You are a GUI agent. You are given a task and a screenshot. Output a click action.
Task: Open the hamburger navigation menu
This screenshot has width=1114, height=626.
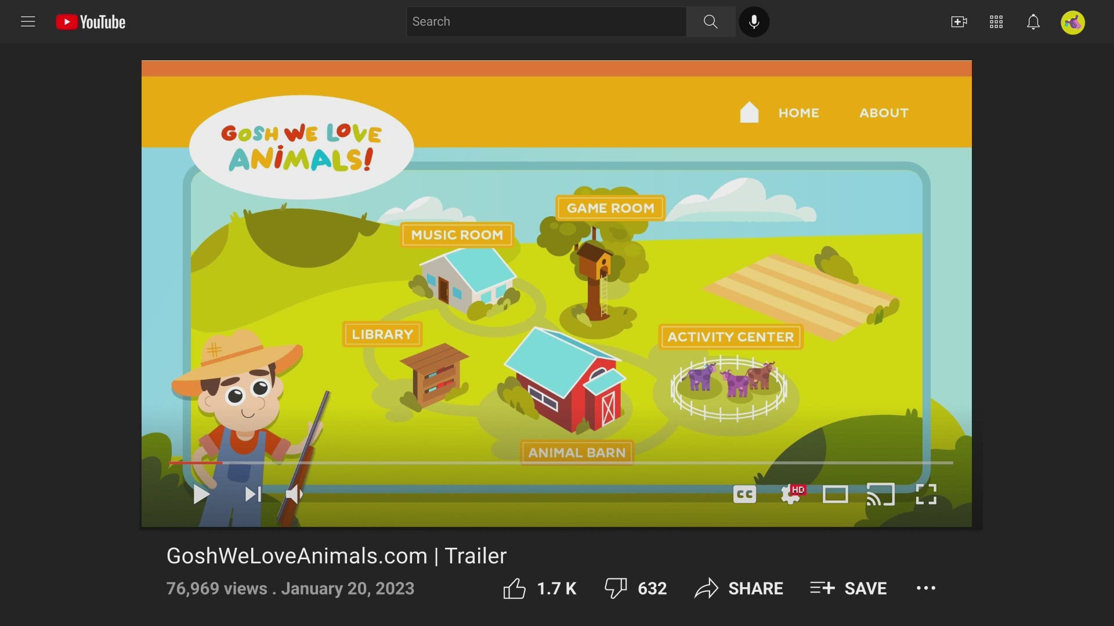(x=28, y=21)
